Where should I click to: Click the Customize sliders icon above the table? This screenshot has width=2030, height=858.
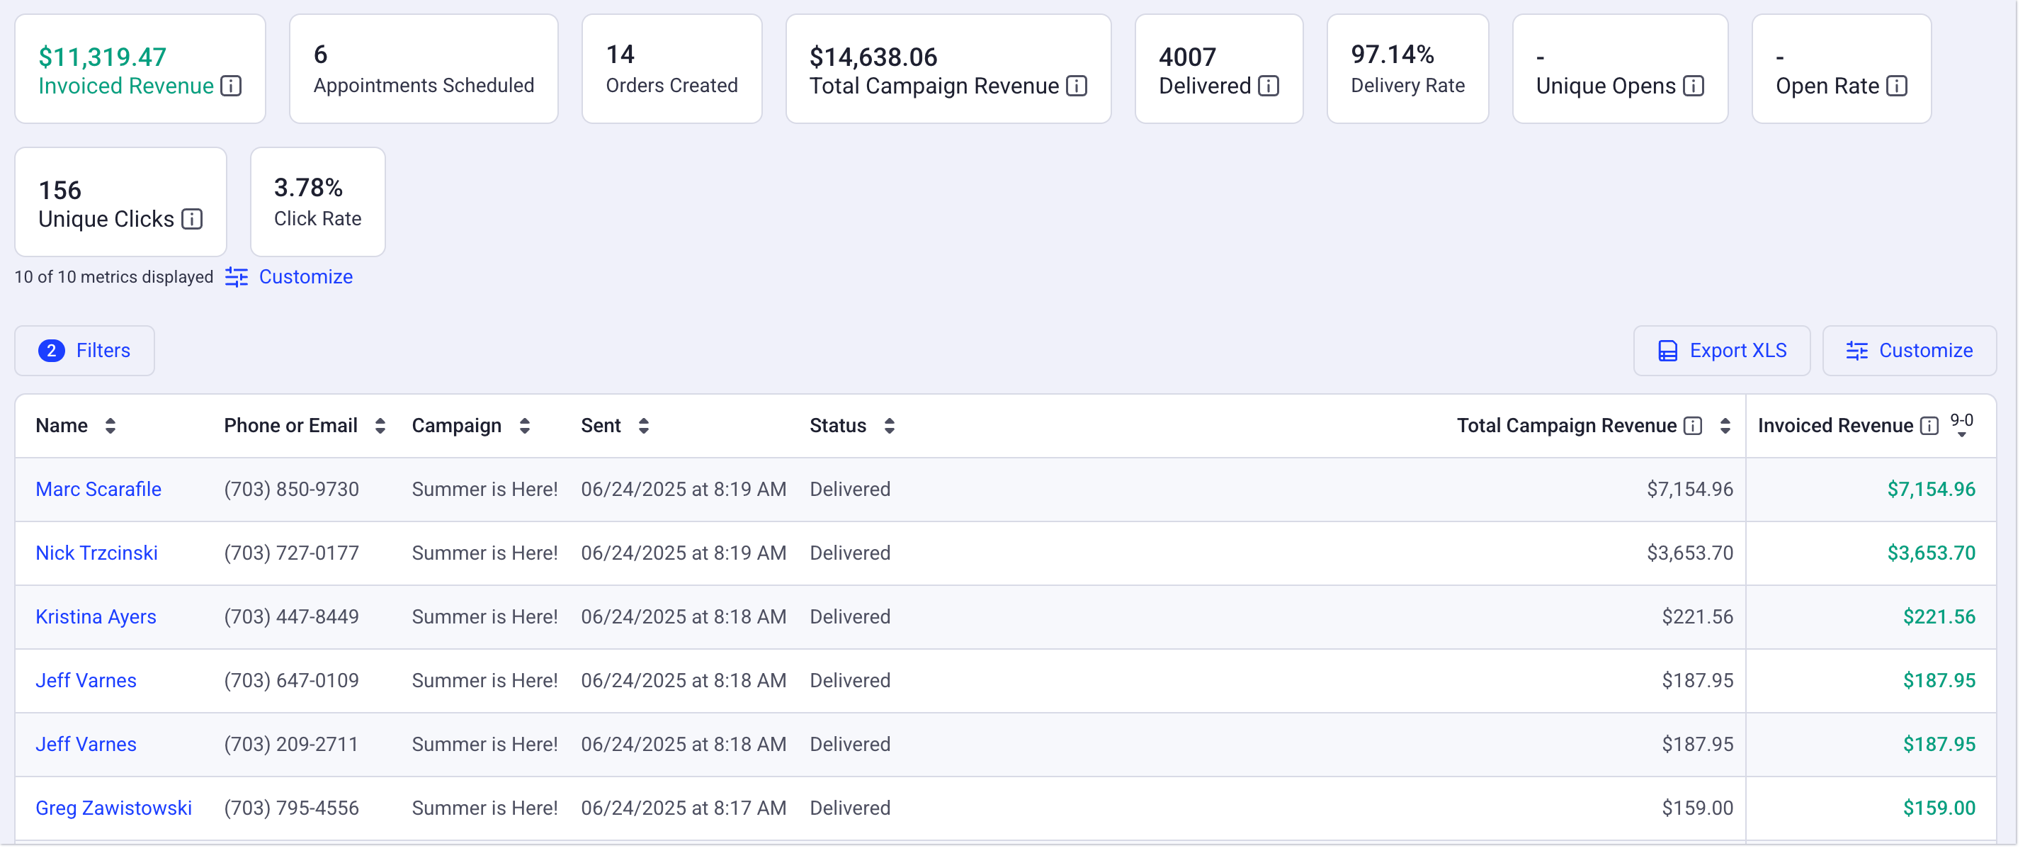(1857, 350)
